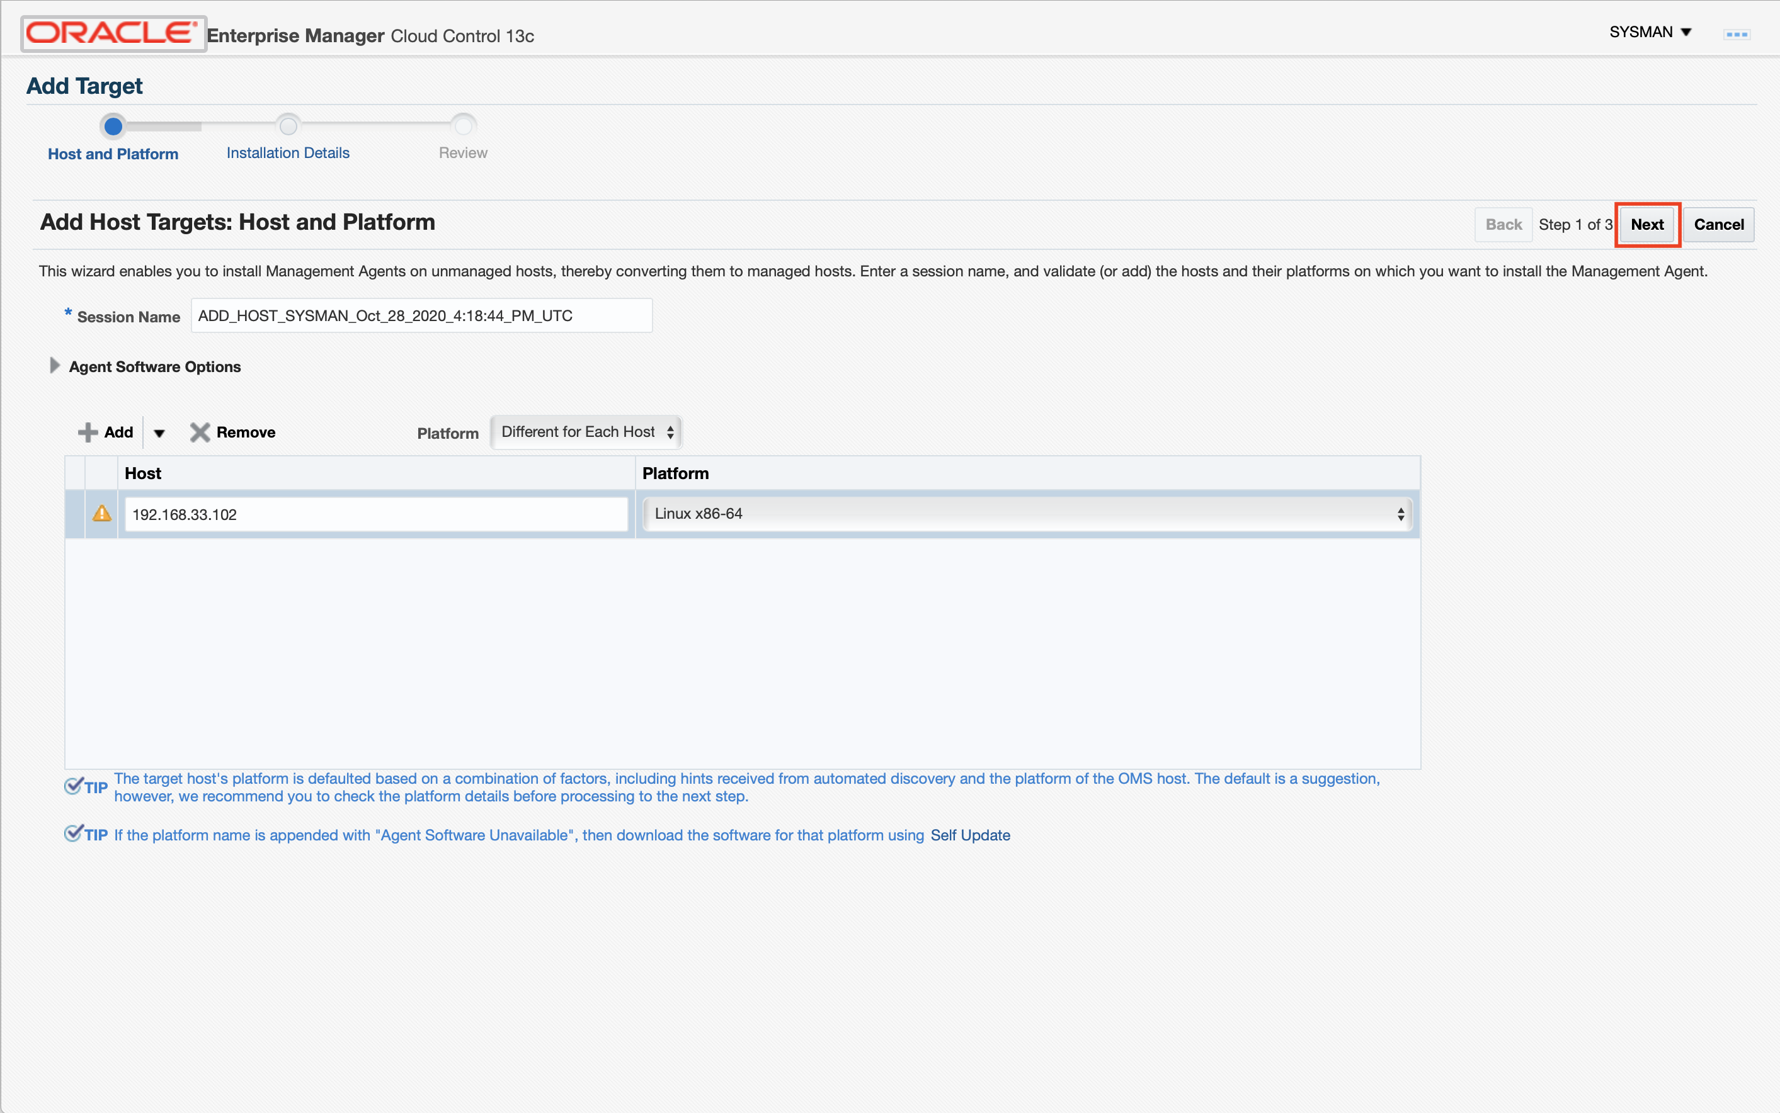Open the Linux x86-64 platform dropdown
The image size is (1780, 1113).
[x=1027, y=514]
